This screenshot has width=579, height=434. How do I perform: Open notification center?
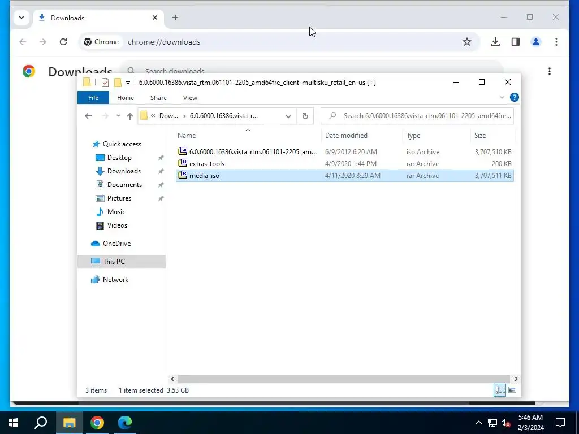[x=560, y=423]
